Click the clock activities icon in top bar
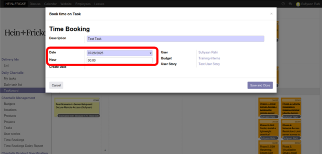The height and width of the screenshot is (154, 322). coord(283,4)
